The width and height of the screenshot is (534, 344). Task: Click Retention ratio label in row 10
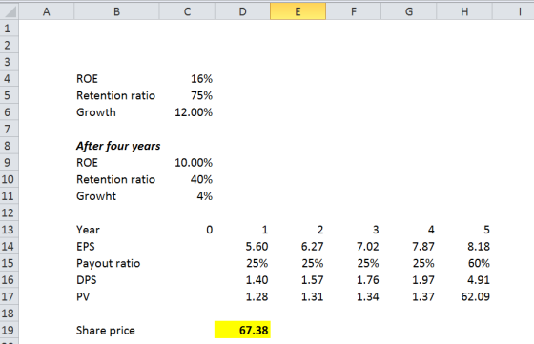click(x=115, y=179)
